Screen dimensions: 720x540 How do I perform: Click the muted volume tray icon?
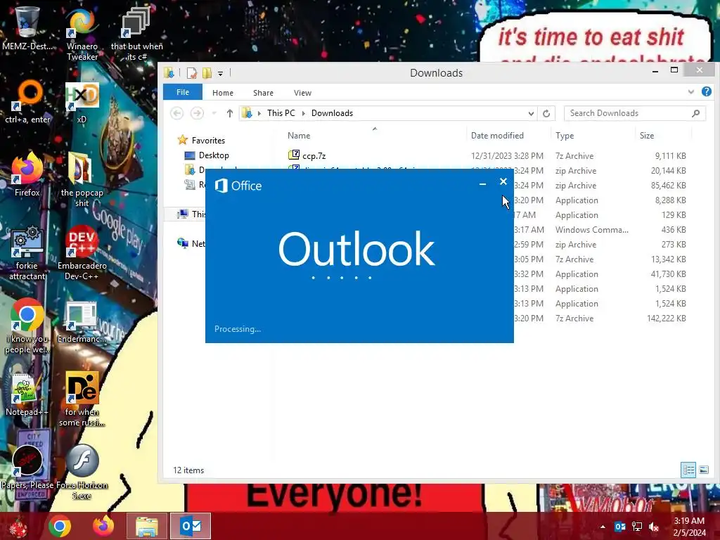654,527
